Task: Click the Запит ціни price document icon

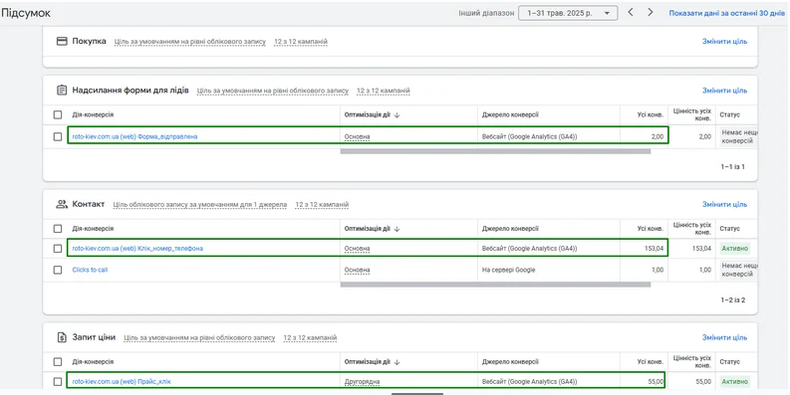Action: pos(62,337)
